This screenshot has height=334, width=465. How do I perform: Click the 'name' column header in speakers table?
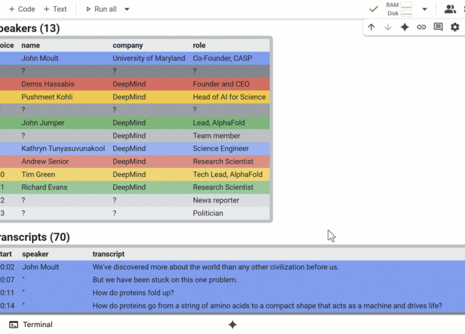(31, 45)
